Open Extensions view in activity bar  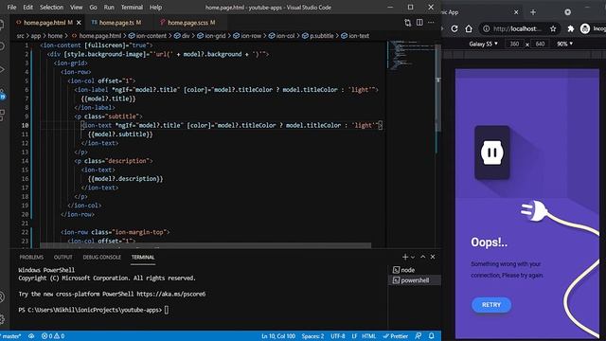(2, 116)
